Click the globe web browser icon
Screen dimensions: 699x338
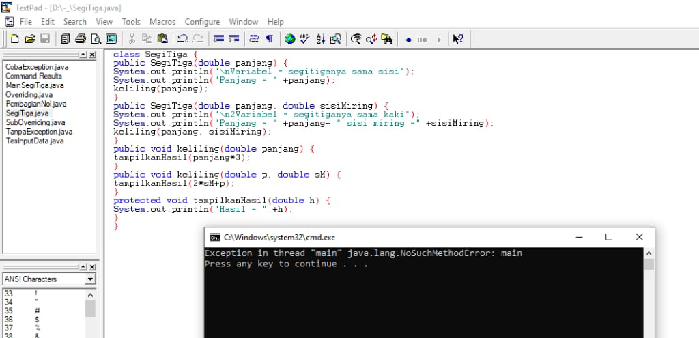pyautogui.click(x=289, y=39)
